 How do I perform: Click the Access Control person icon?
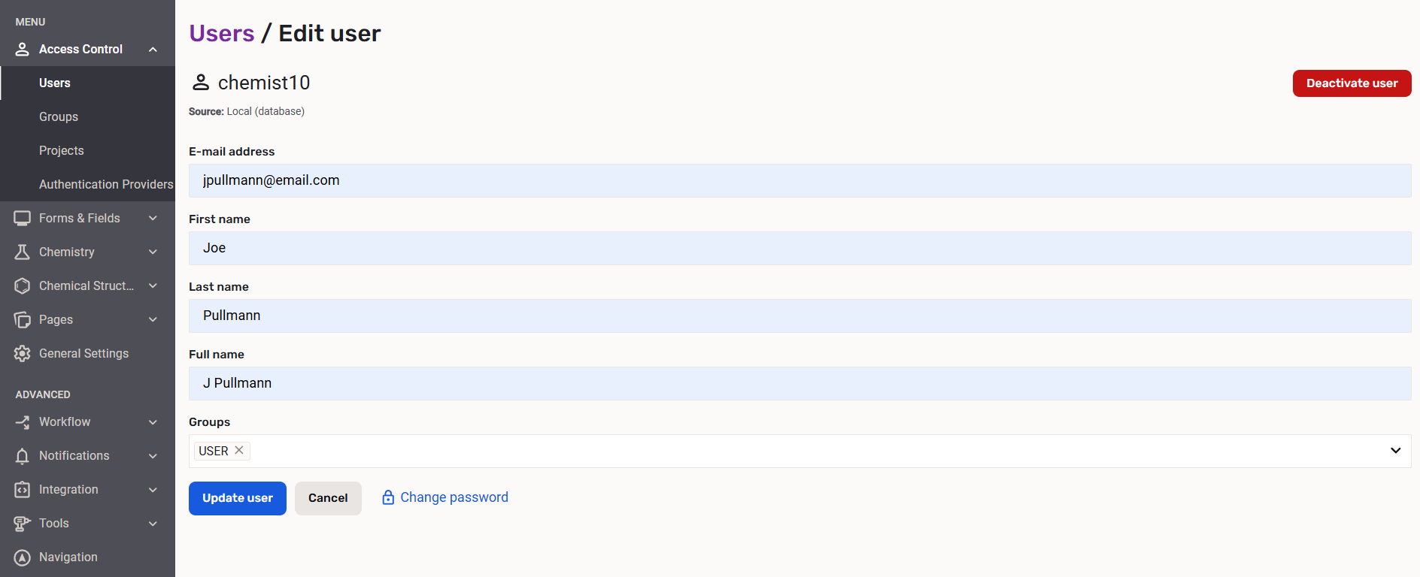tap(22, 49)
